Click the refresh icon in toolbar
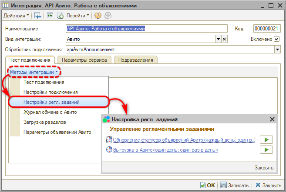The image size is (286, 192). [x=50, y=15]
